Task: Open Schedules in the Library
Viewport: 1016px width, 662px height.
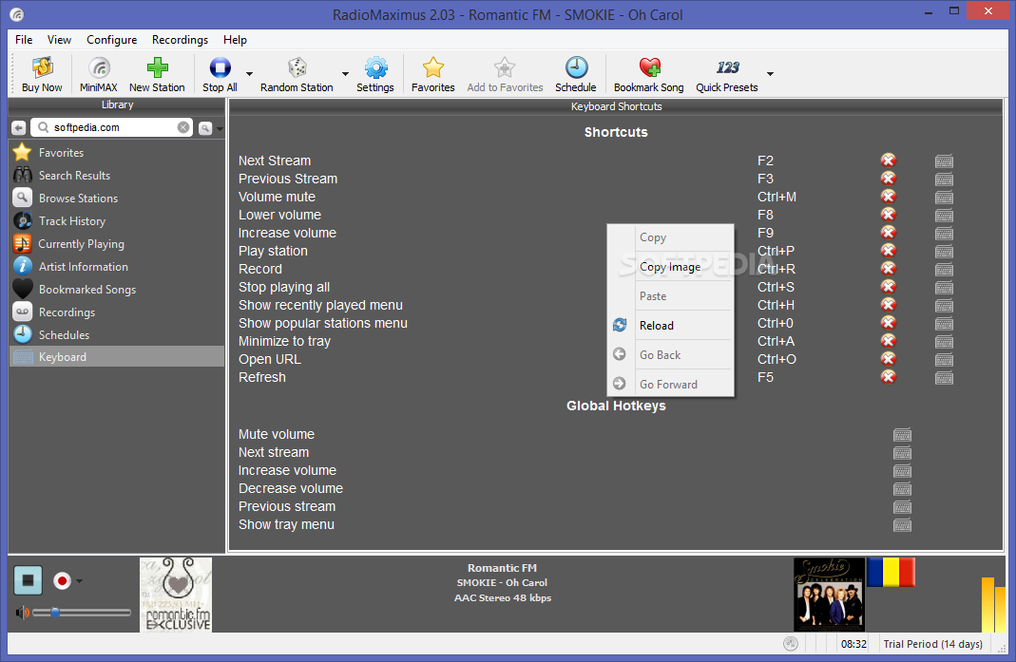Action: [117, 334]
